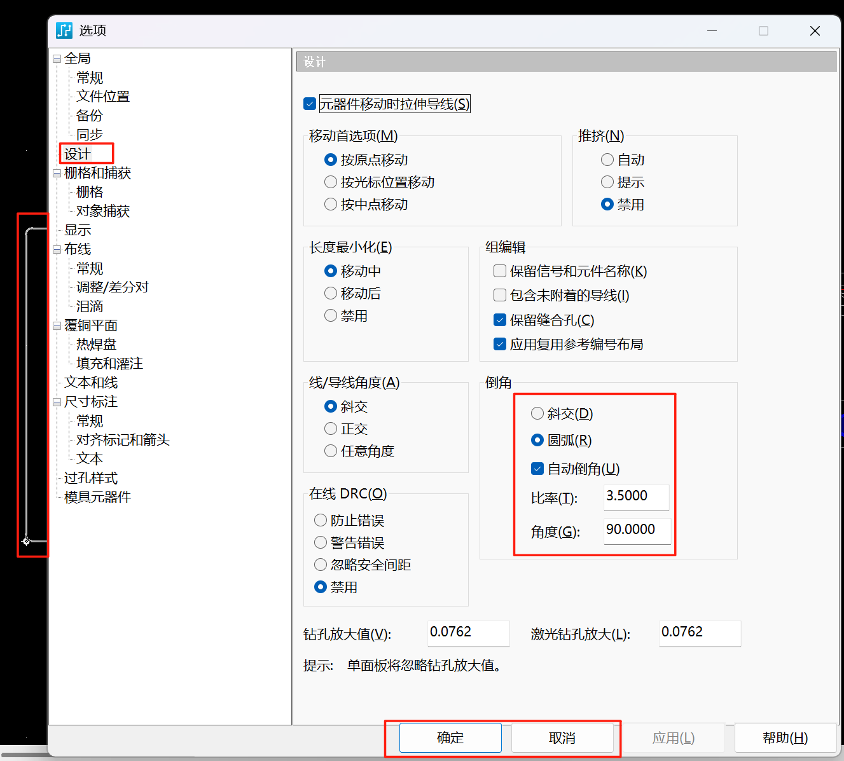Select 警告错误 for online DRC

[x=321, y=542]
